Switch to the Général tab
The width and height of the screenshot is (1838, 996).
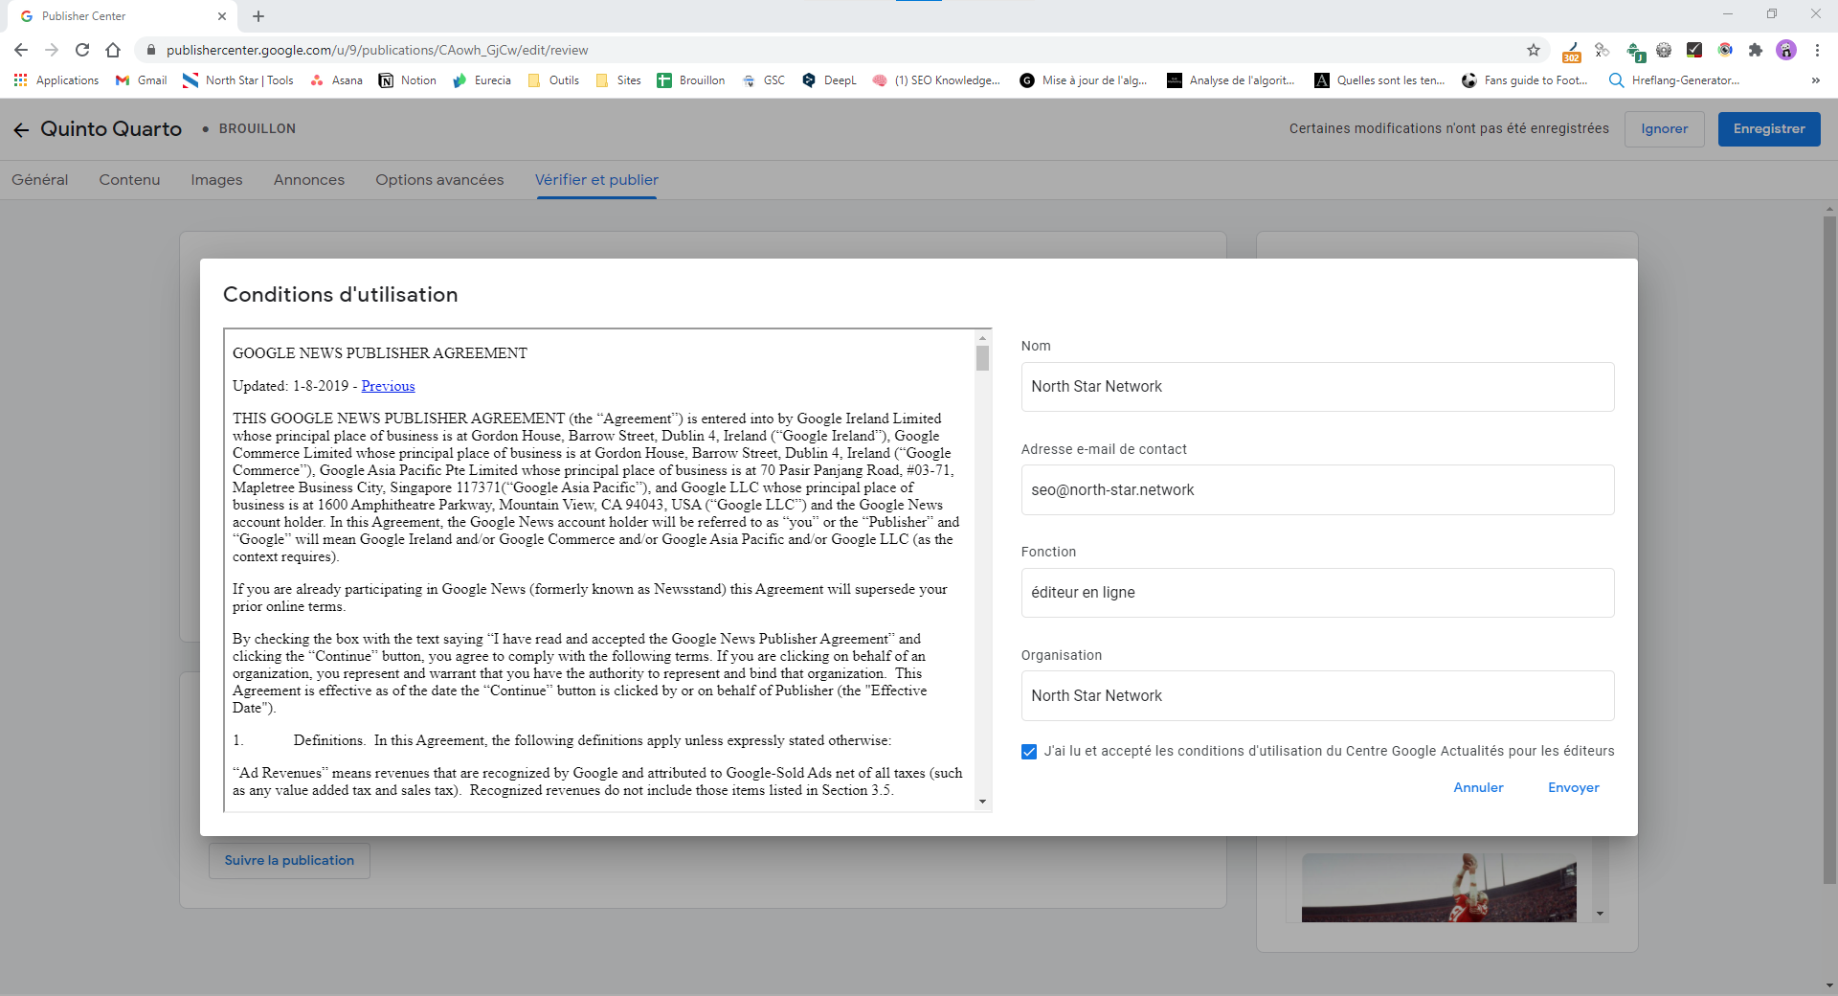click(x=39, y=180)
